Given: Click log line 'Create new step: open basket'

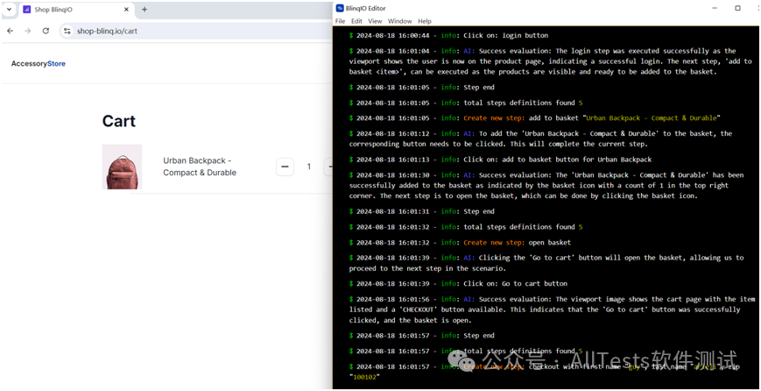Looking at the screenshot, I should (460, 242).
